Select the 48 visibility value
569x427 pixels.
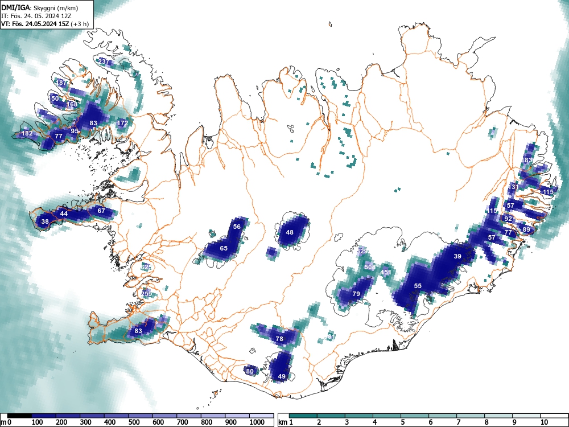[x=290, y=232]
